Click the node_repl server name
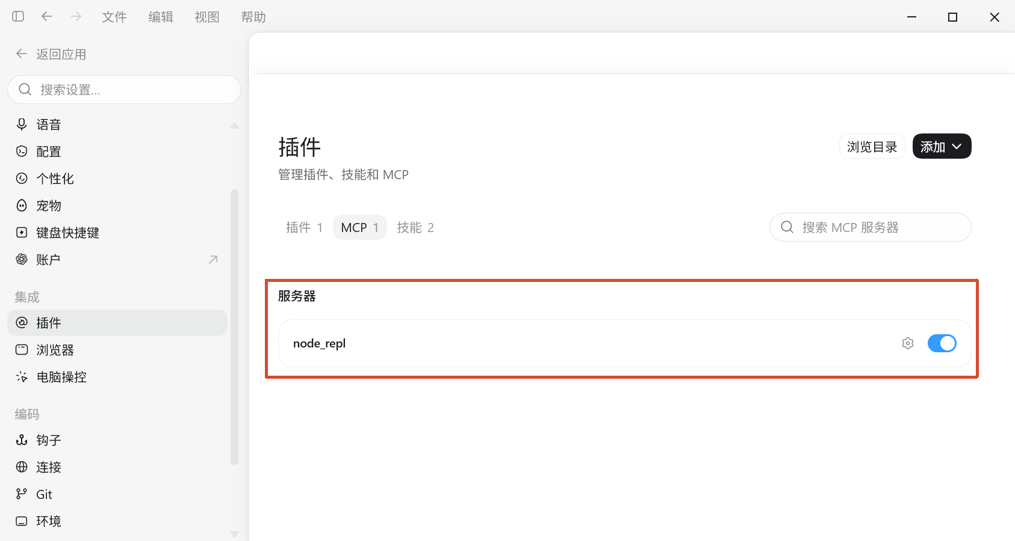The width and height of the screenshot is (1015, 541). pyautogui.click(x=319, y=343)
